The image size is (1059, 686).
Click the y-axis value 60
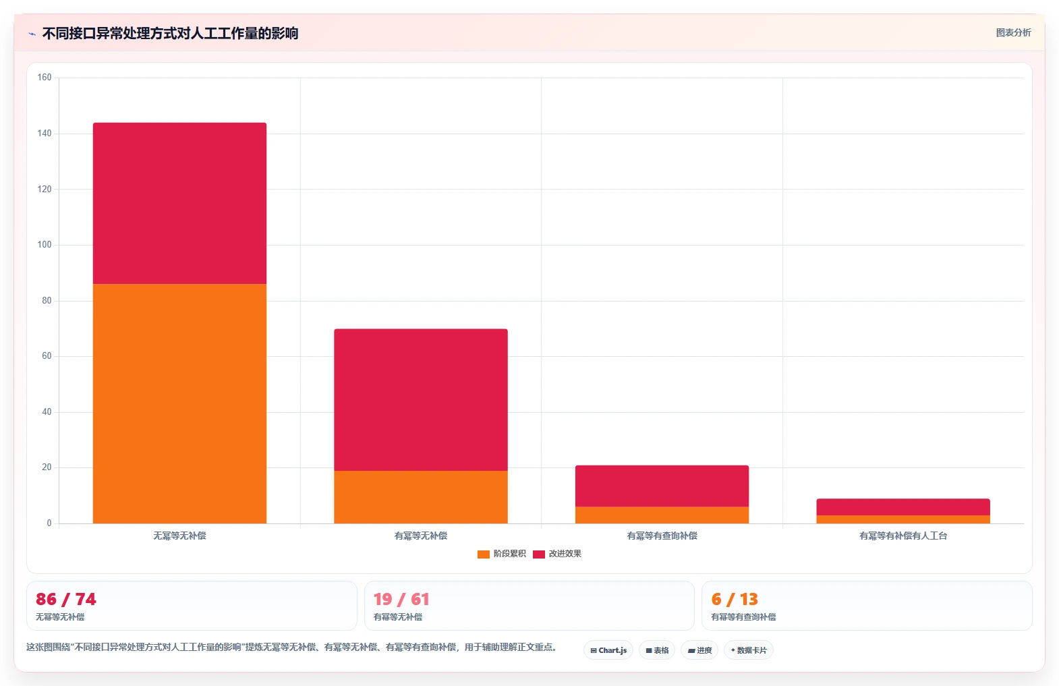click(47, 356)
